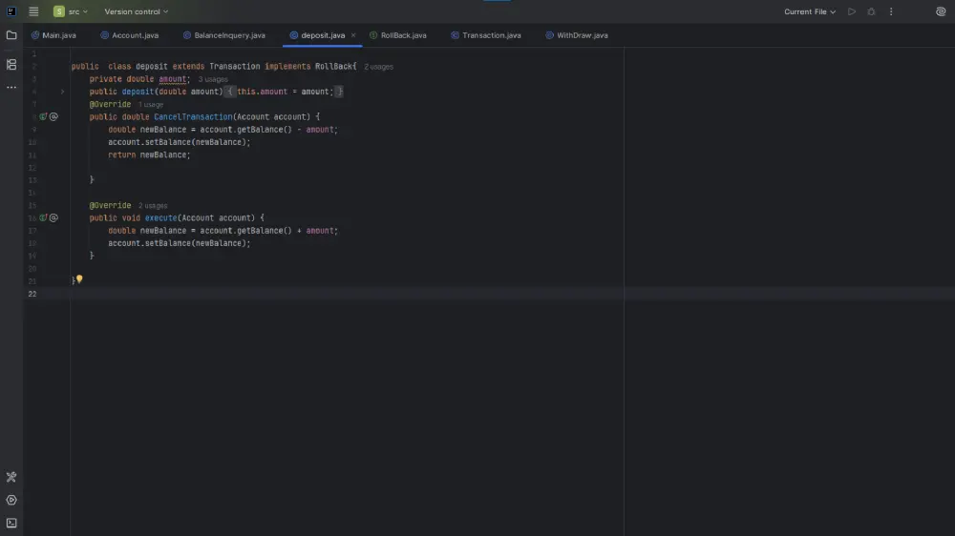The image size is (955, 536).
Task: Show the 3 usages hint of amount field
Action: click(213, 79)
